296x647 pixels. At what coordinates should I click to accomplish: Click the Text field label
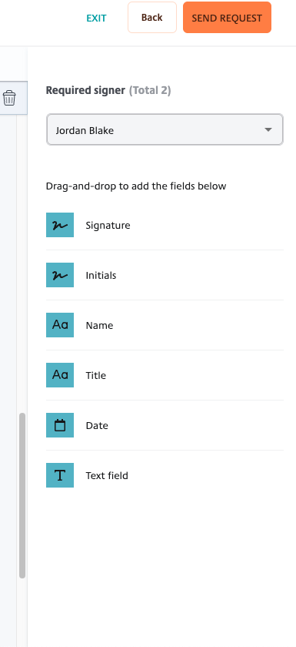[107, 475]
